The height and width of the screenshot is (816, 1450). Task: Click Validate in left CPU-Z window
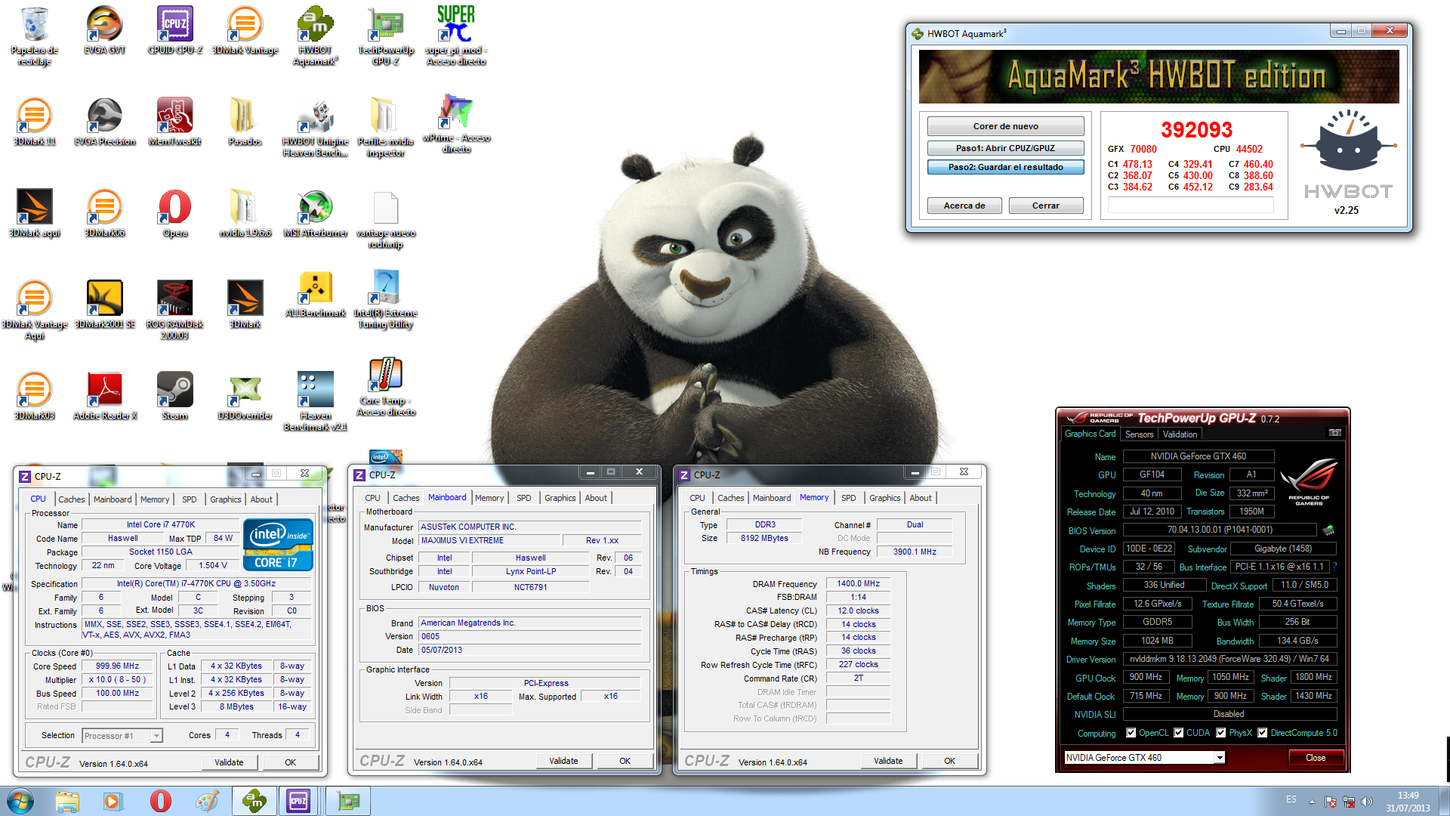tap(229, 762)
